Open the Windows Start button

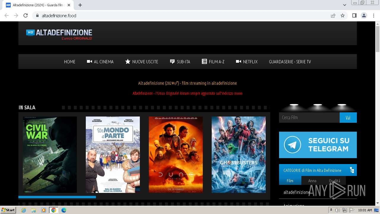point(8,210)
